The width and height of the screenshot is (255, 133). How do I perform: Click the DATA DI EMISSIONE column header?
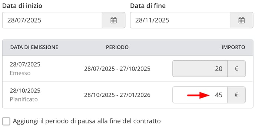34,47
